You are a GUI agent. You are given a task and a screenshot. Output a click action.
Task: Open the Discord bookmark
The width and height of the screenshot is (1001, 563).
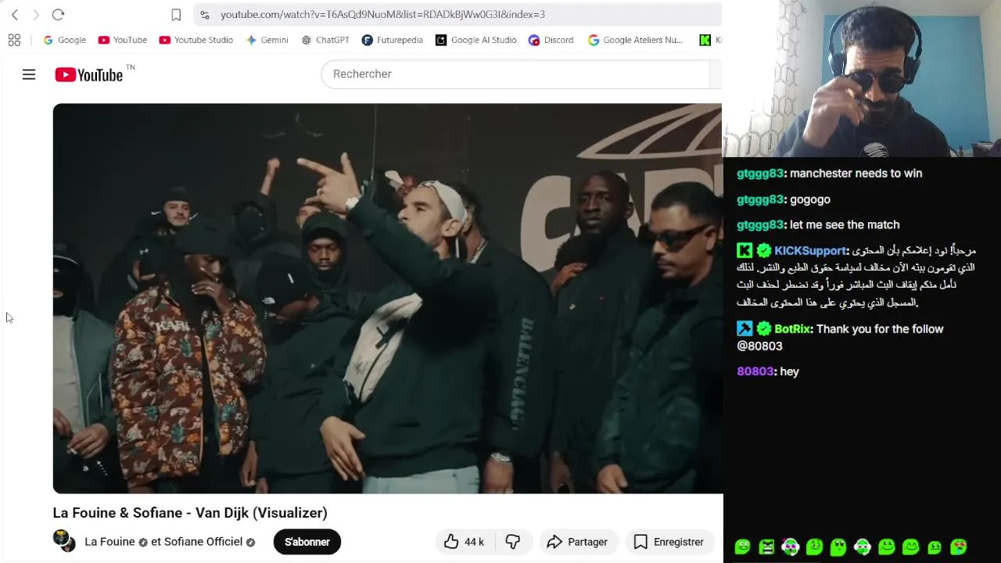point(551,40)
